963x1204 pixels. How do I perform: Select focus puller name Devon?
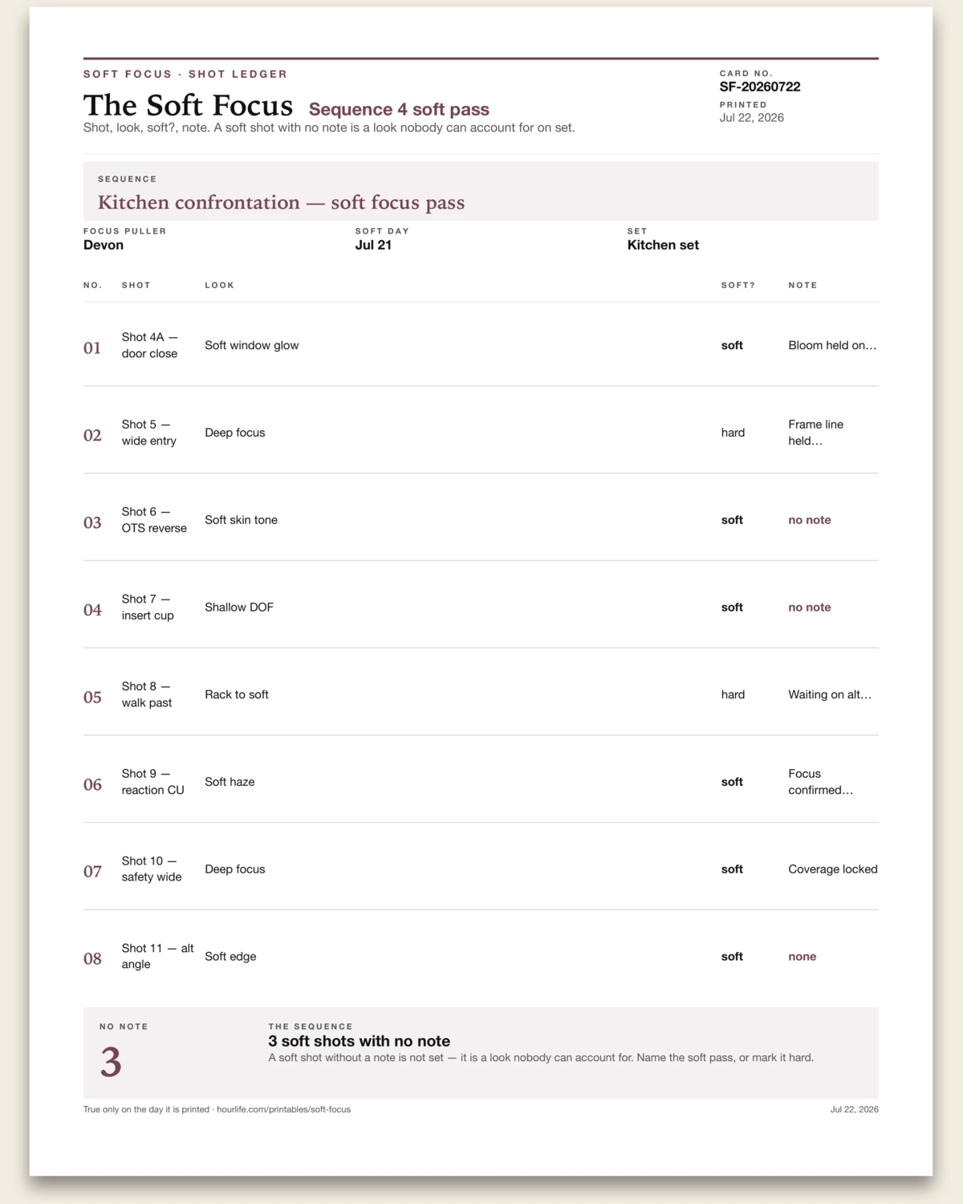[104, 245]
